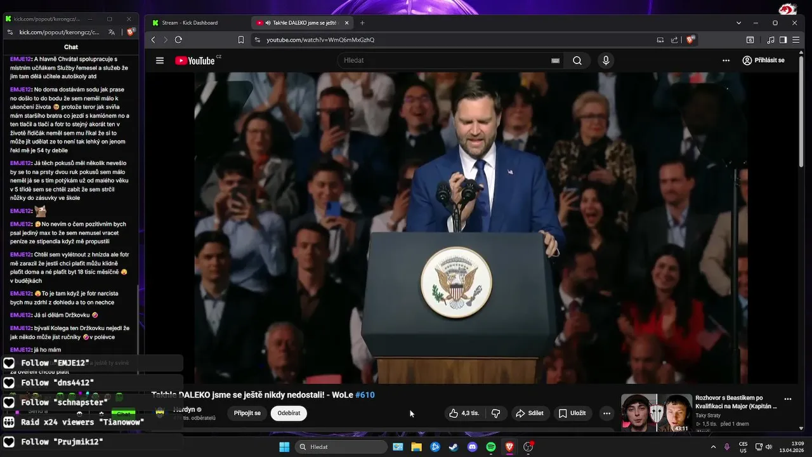Like the video with 4,3 tis.
The image size is (812, 457).
pos(464,413)
